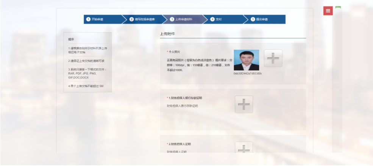Open the red hamburger menu
The width and height of the screenshot is (373, 166).
[x=328, y=11]
